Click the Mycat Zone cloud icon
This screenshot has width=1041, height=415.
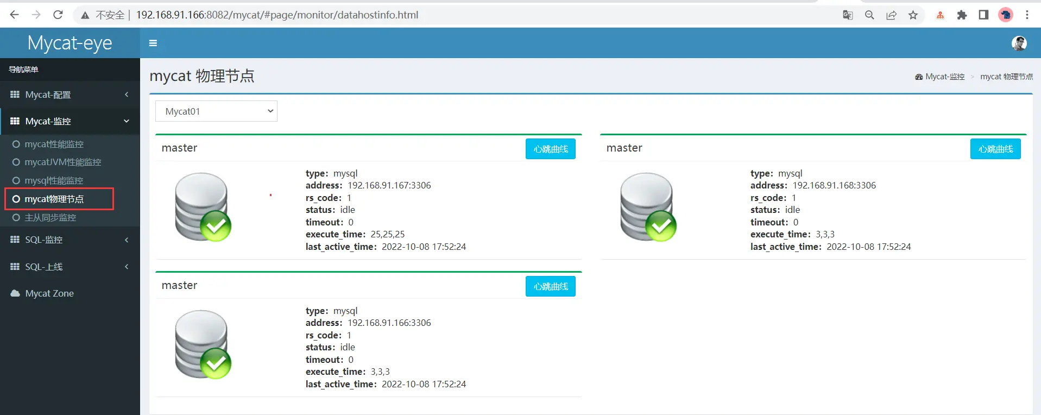coord(15,293)
